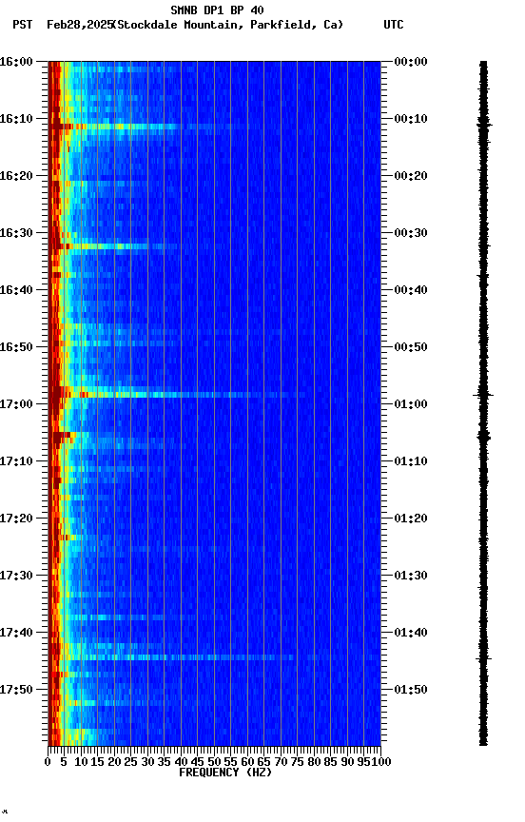Click the 01:30 UTC time label

tap(411, 576)
